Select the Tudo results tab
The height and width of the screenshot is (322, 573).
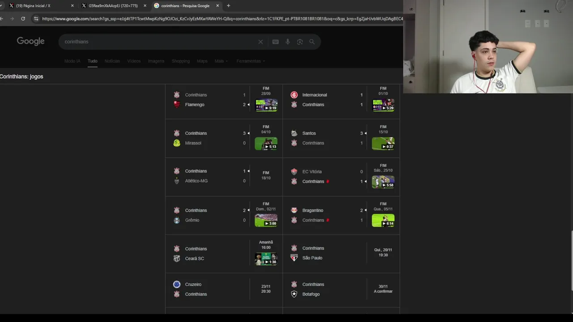click(92, 61)
